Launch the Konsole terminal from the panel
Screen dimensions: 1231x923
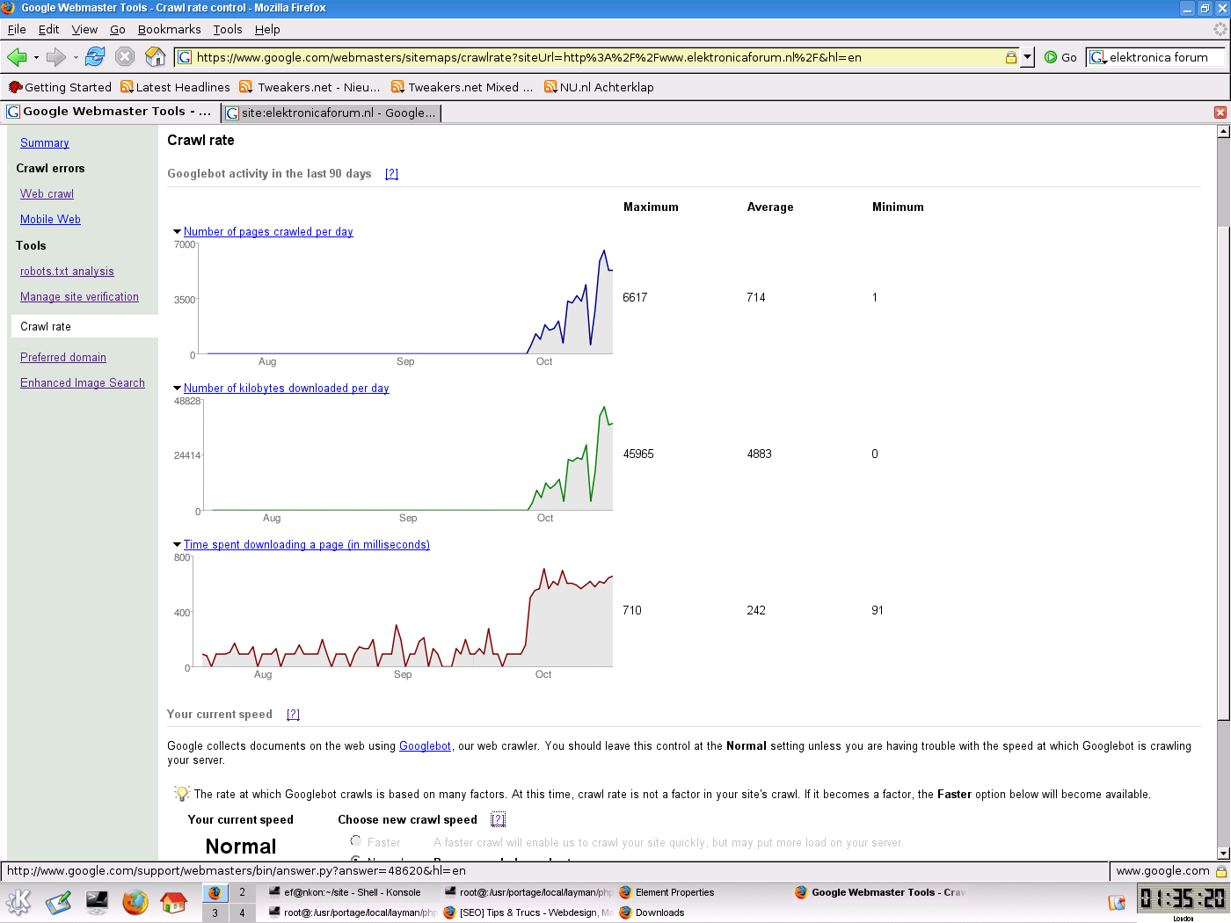click(x=97, y=902)
